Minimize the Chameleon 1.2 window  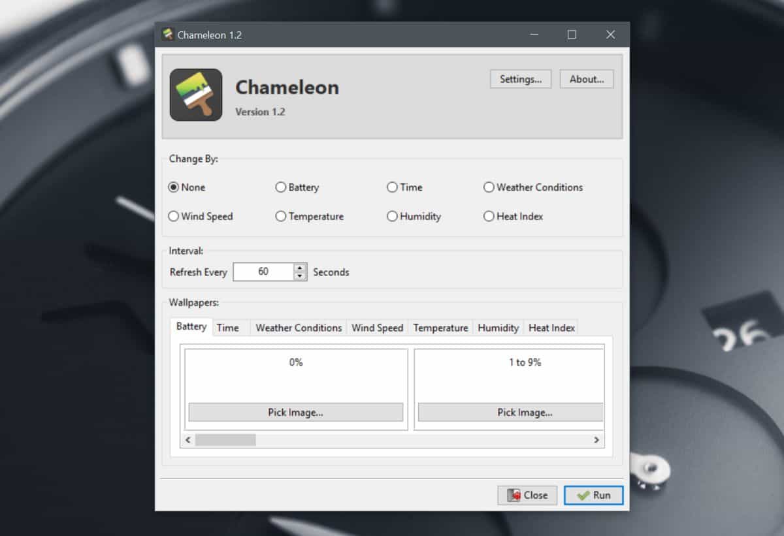click(x=533, y=35)
